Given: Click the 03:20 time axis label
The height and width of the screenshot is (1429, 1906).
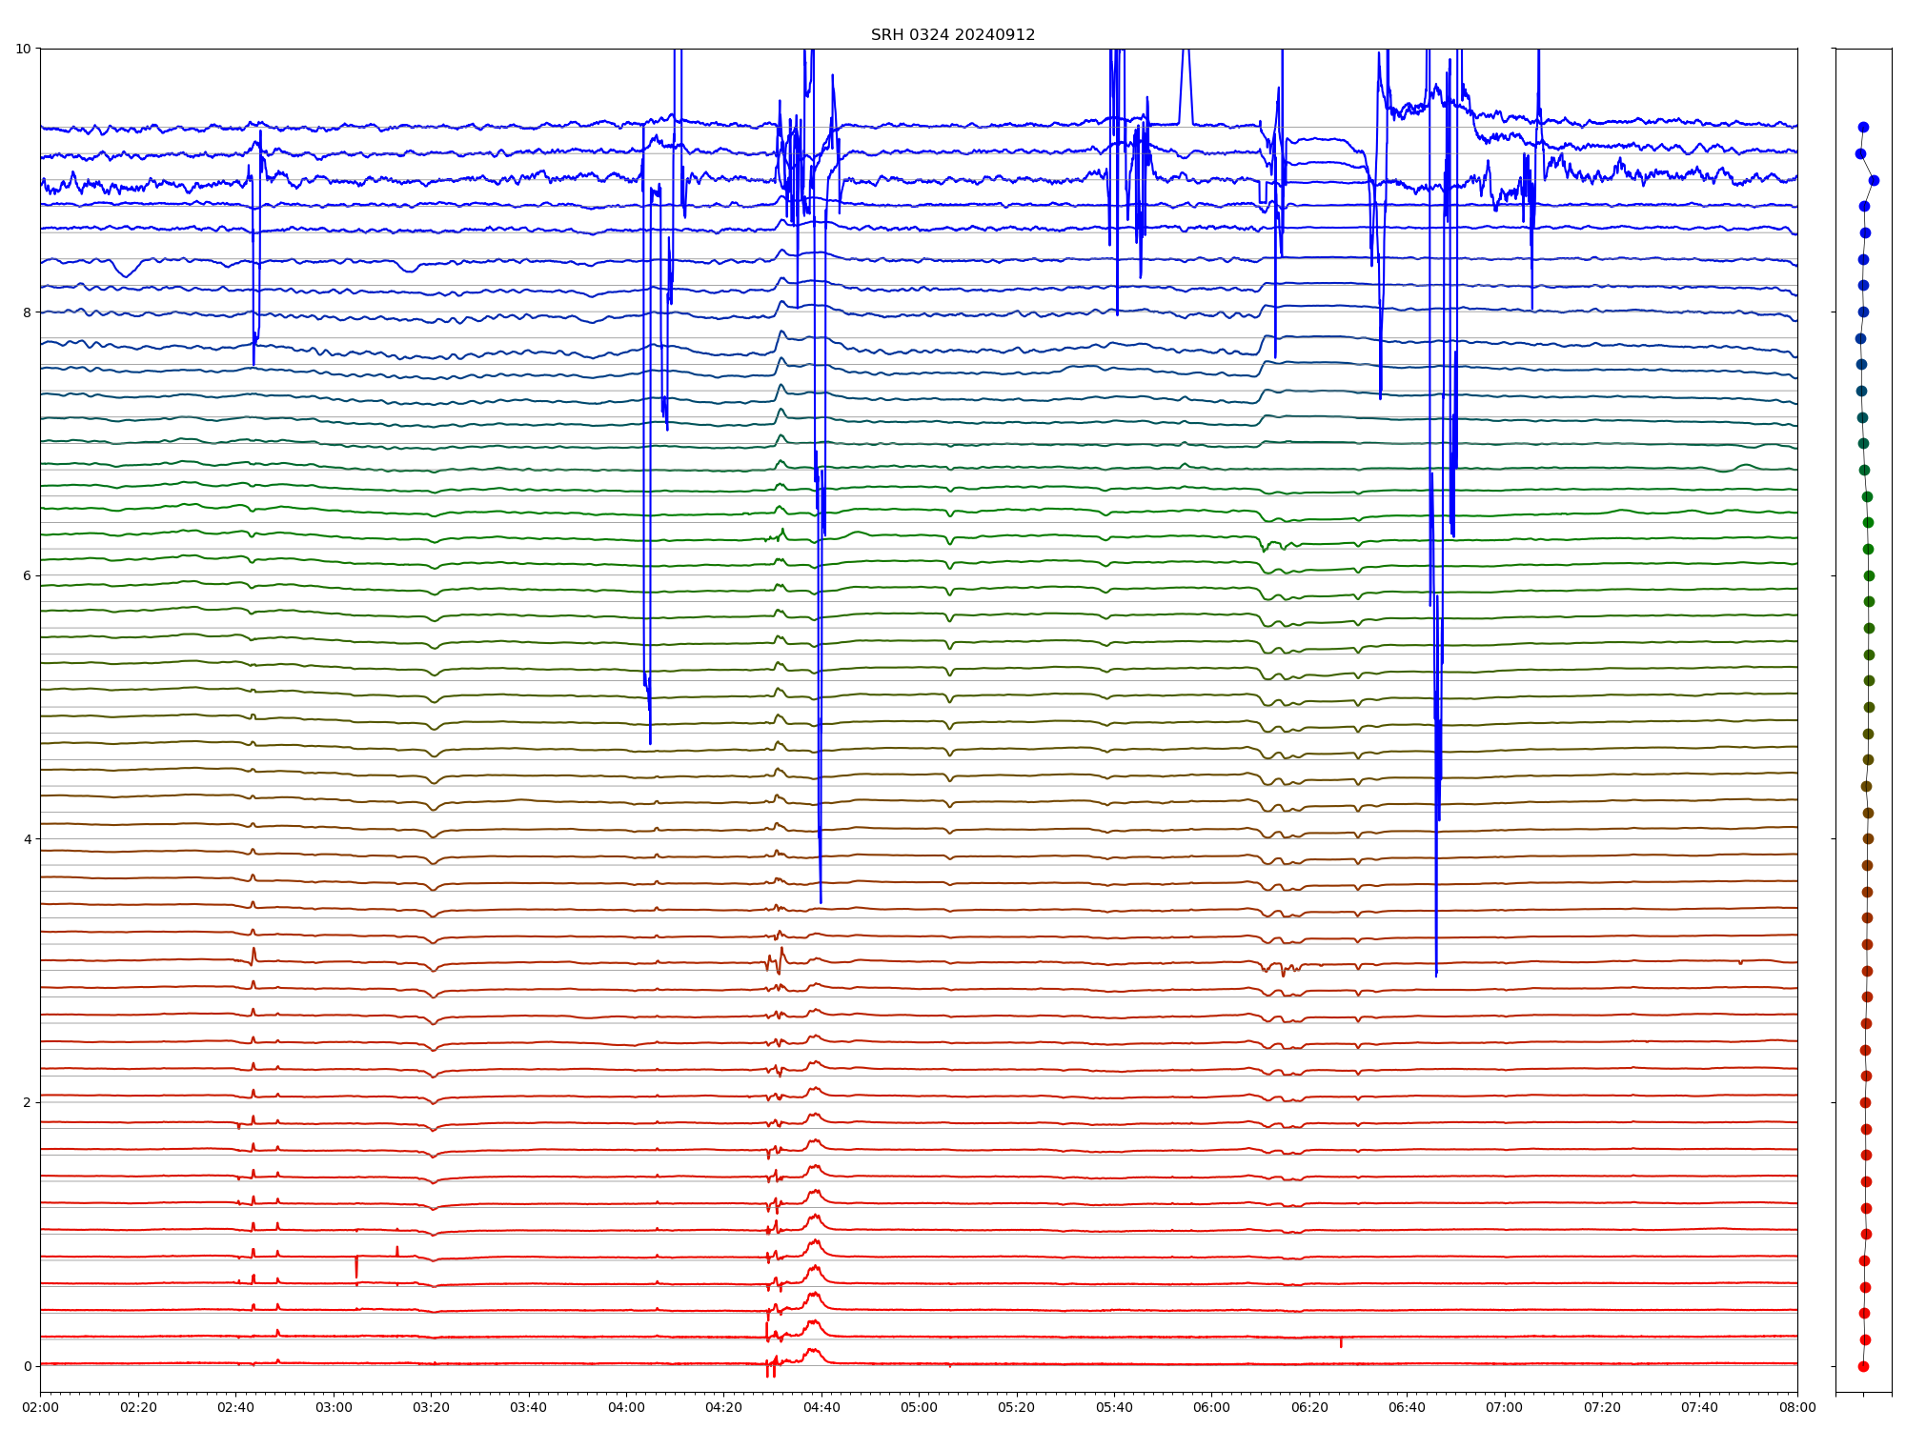Looking at the screenshot, I should (x=431, y=1407).
